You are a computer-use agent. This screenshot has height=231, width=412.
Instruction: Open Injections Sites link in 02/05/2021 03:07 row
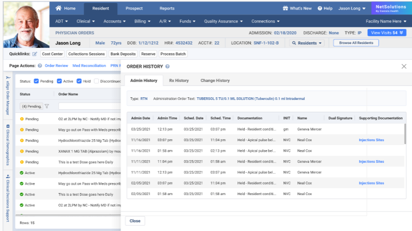[371, 183]
